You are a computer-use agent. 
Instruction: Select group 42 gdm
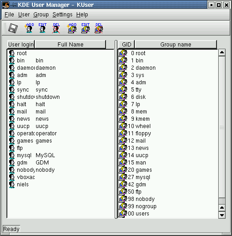coord(168,185)
